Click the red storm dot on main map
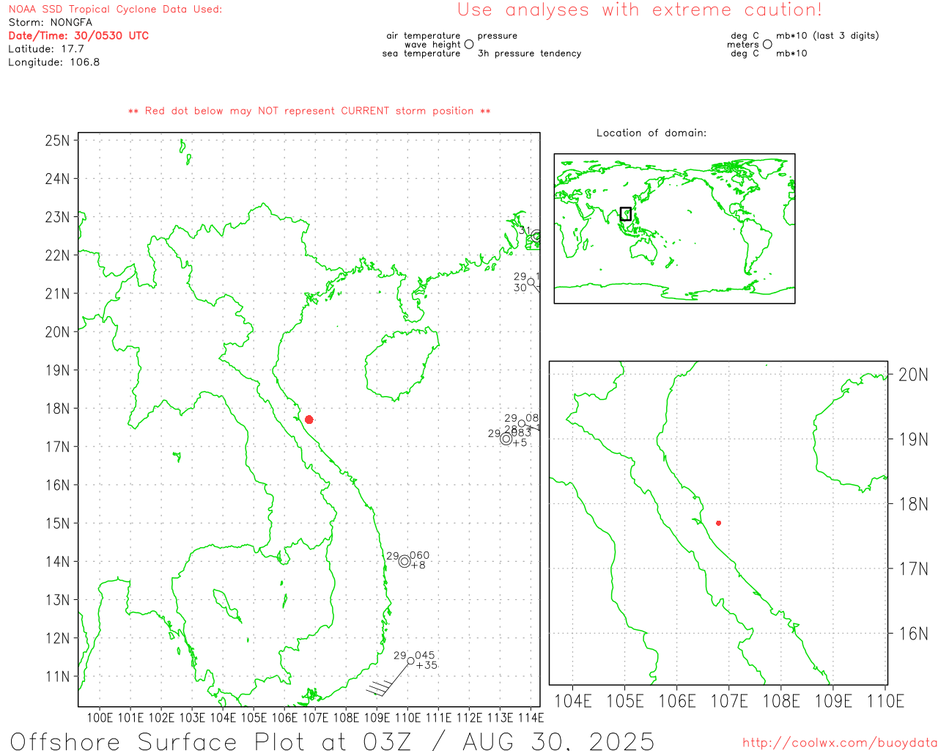The height and width of the screenshot is (751, 938). click(309, 420)
